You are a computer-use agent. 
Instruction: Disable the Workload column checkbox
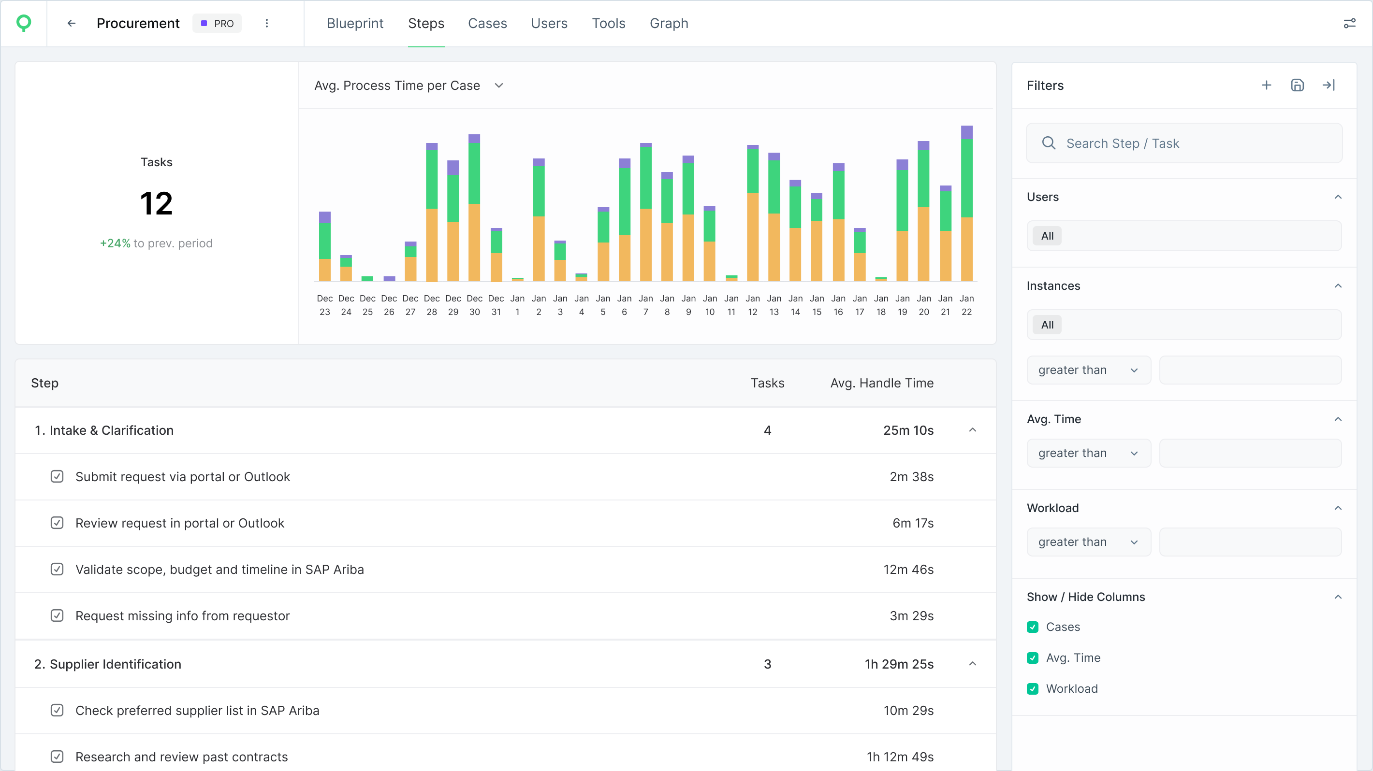pos(1033,688)
